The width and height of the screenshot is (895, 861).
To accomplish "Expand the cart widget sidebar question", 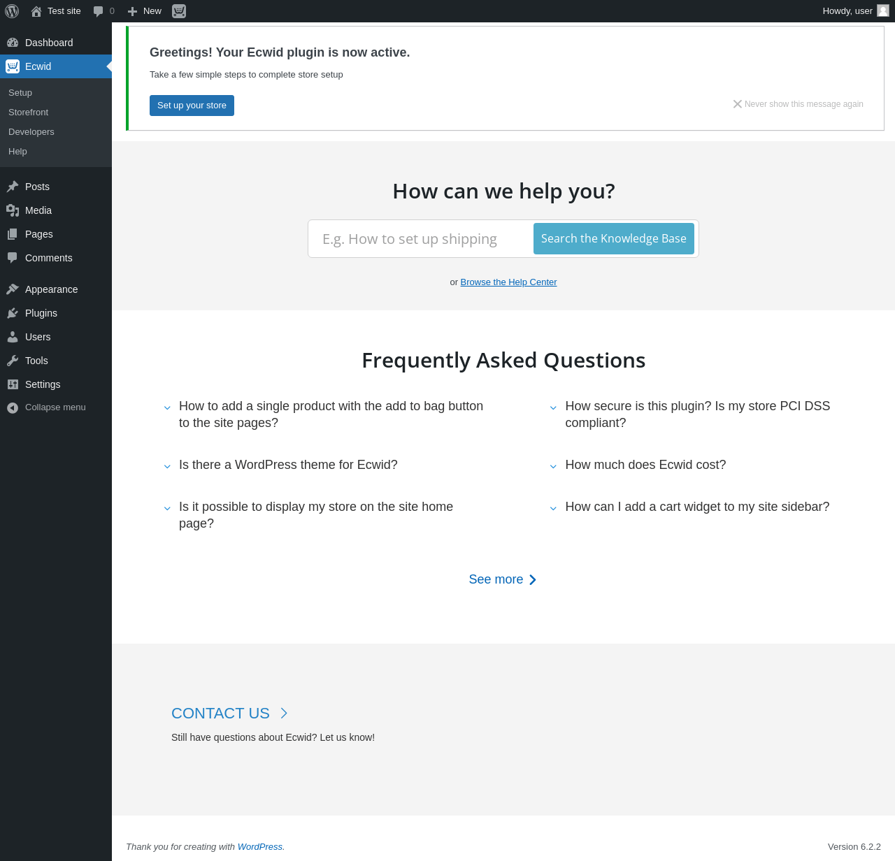I will click(696, 507).
